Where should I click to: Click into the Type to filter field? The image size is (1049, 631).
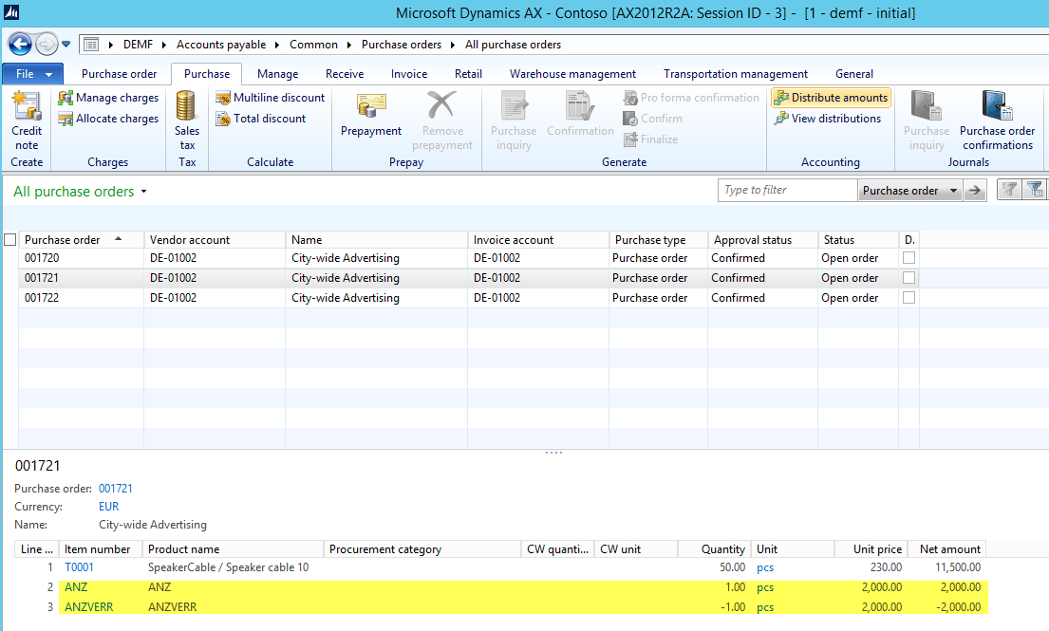click(788, 191)
